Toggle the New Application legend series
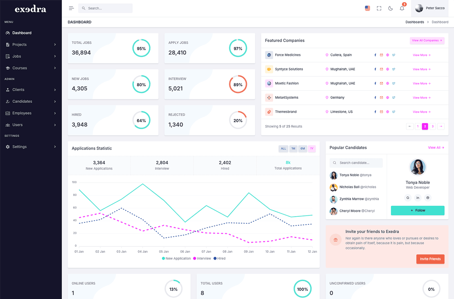This screenshot has width=454, height=299. pyautogui.click(x=176, y=259)
